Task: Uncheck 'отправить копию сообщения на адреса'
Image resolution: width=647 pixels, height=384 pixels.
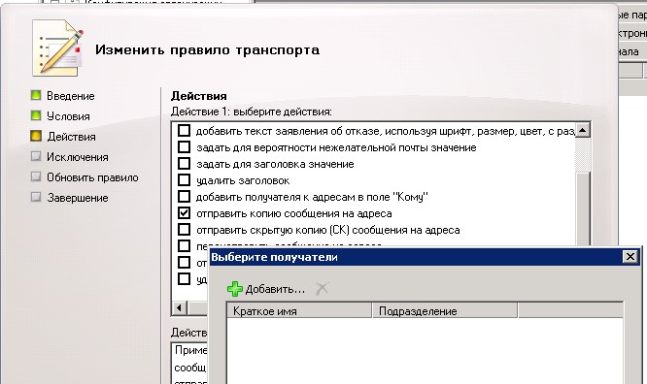Action: tap(184, 213)
